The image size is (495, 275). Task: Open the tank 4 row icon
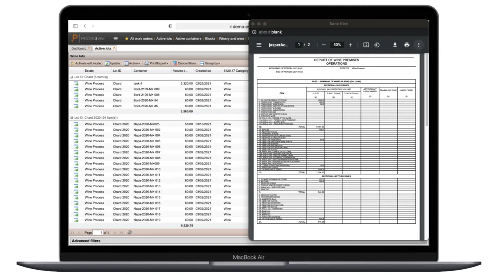tap(76, 84)
